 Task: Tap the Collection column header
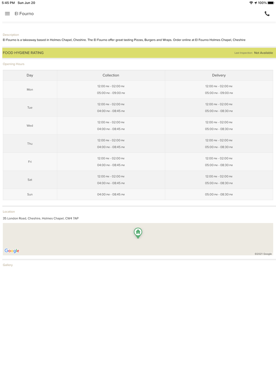click(x=111, y=75)
